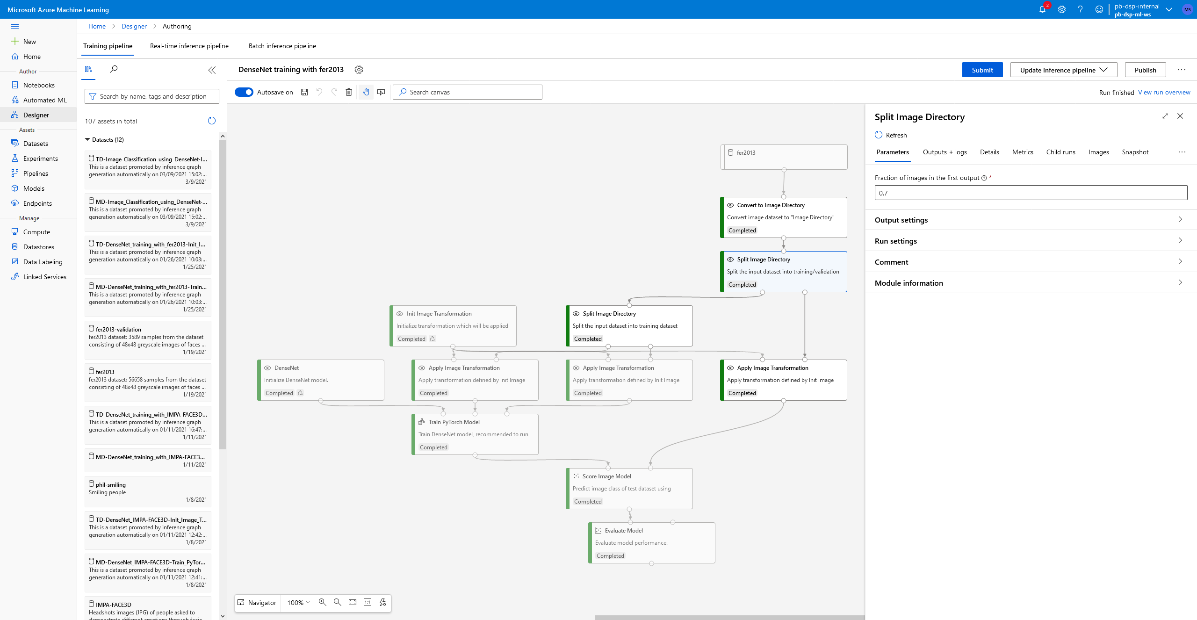Viewport: 1197px width, 620px height.
Task: Collapse the asset panel with double chevron
Action: (212, 70)
